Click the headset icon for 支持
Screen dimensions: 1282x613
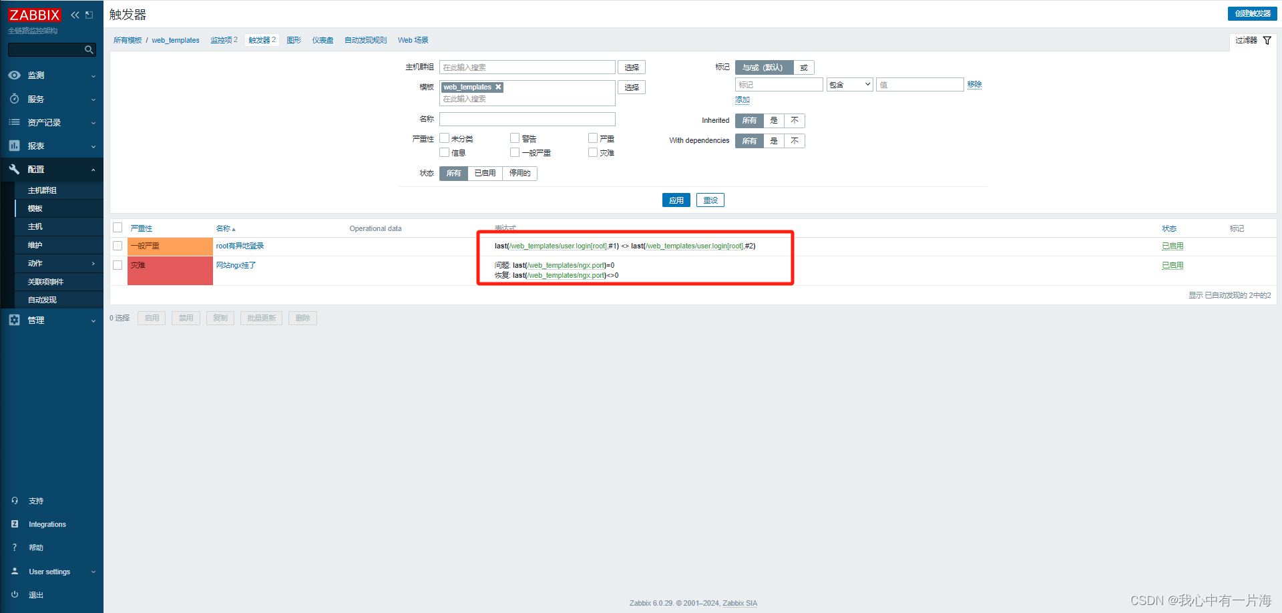click(15, 501)
